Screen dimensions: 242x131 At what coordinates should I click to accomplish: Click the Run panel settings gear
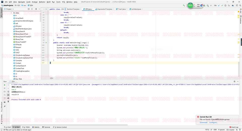234,81
